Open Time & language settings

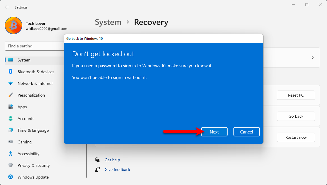tap(33, 130)
